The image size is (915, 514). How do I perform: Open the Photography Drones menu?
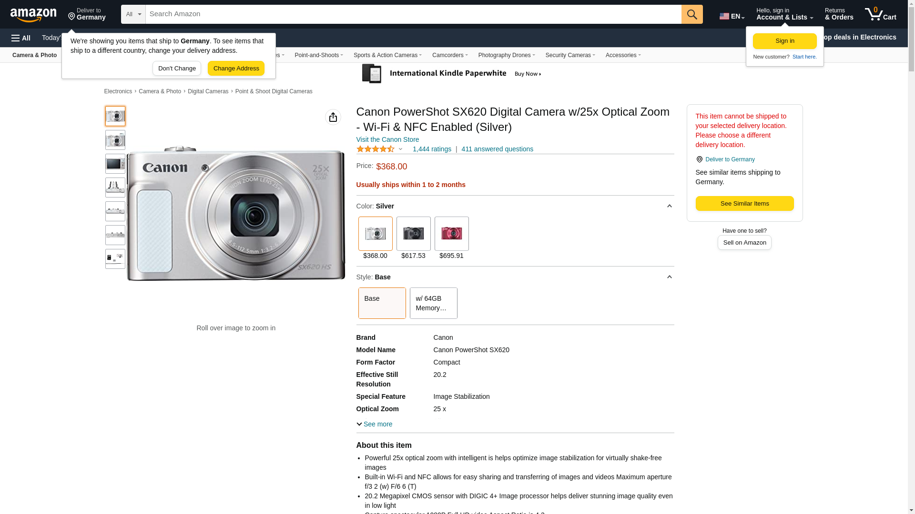point(506,55)
